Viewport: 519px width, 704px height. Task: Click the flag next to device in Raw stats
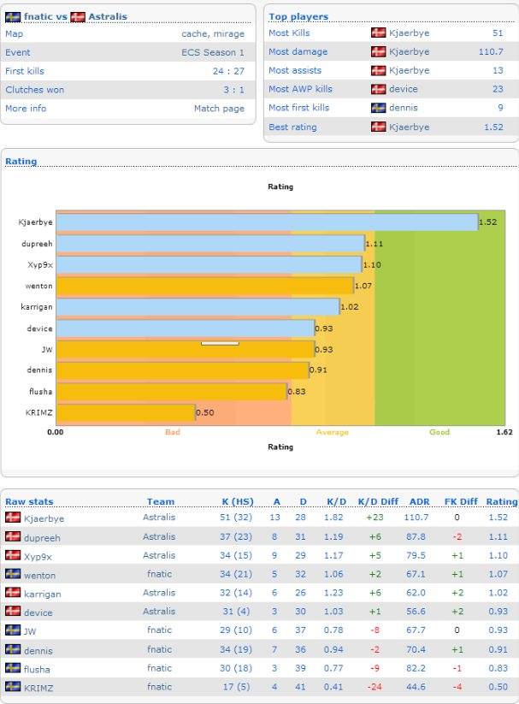13,611
